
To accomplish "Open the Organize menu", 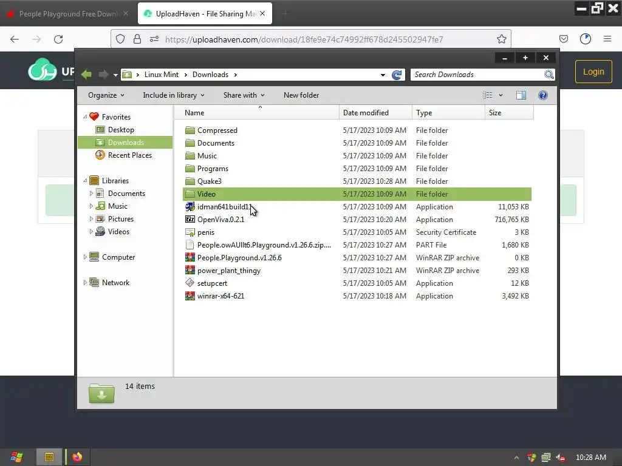I will tap(106, 95).
